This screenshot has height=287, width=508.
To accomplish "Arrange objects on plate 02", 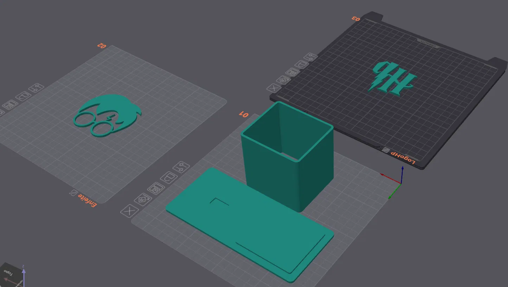I will pos(10,104).
